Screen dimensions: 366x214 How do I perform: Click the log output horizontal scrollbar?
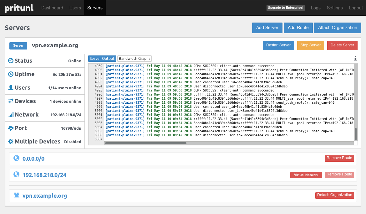click(146, 143)
